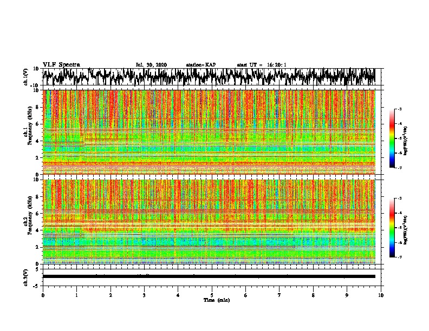Click time axis tick label "8"
This screenshot has height=331, width=429.
tap(313, 295)
